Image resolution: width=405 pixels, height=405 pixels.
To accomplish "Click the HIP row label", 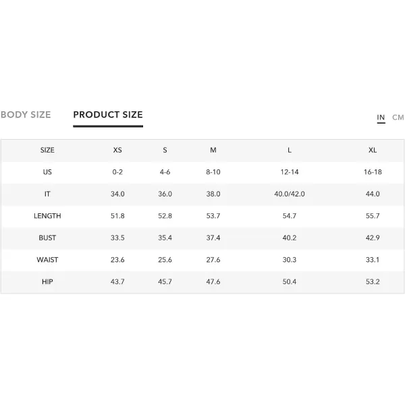I will click(47, 281).
